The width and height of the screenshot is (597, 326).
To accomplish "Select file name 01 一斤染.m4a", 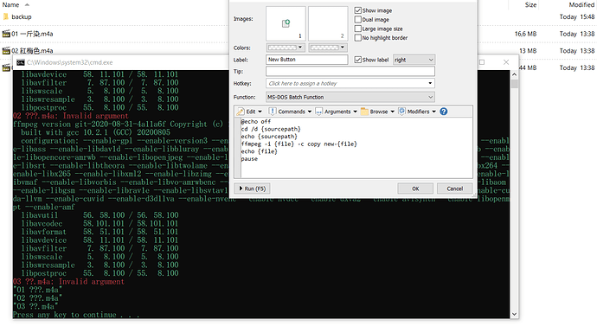I will click(32, 34).
